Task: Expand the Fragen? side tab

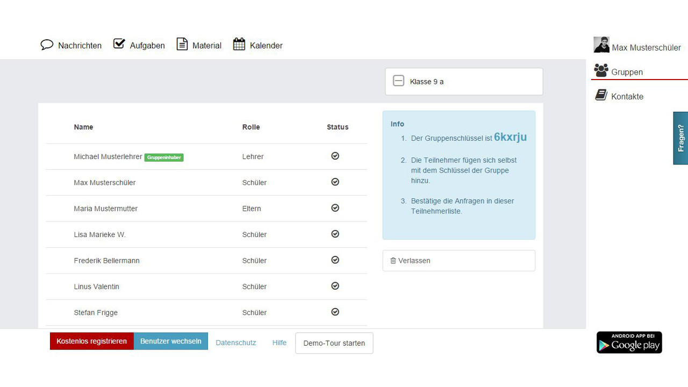Action: [x=680, y=138]
